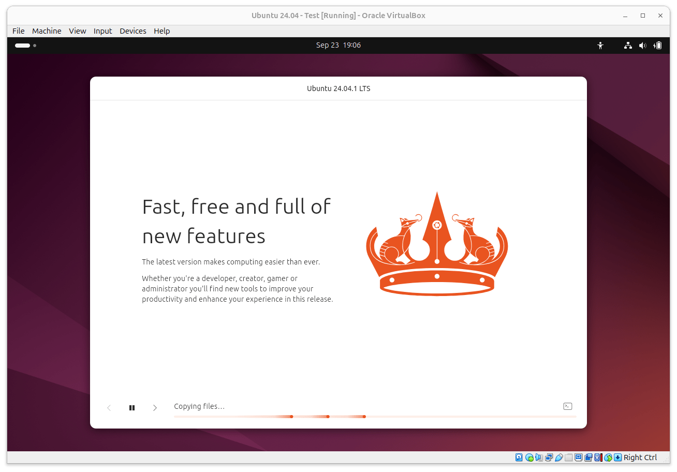
Task: Click the CPU virtualization V status icon
Action: 598,458
